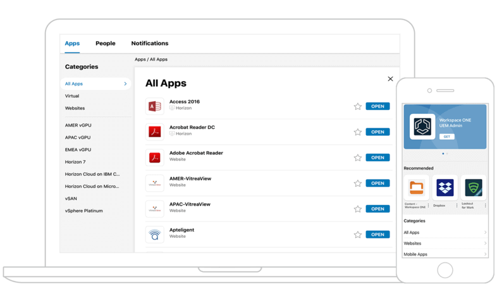Open Dropbox three-dot options menu
The width and height of the screenshot is (497, 296).
457,206
